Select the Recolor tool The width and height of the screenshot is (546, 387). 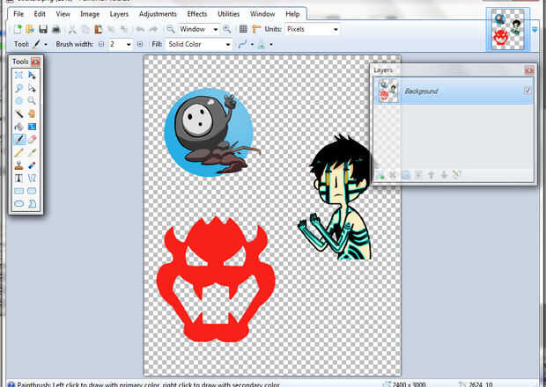pyautogui.click(x=32, y=165)
